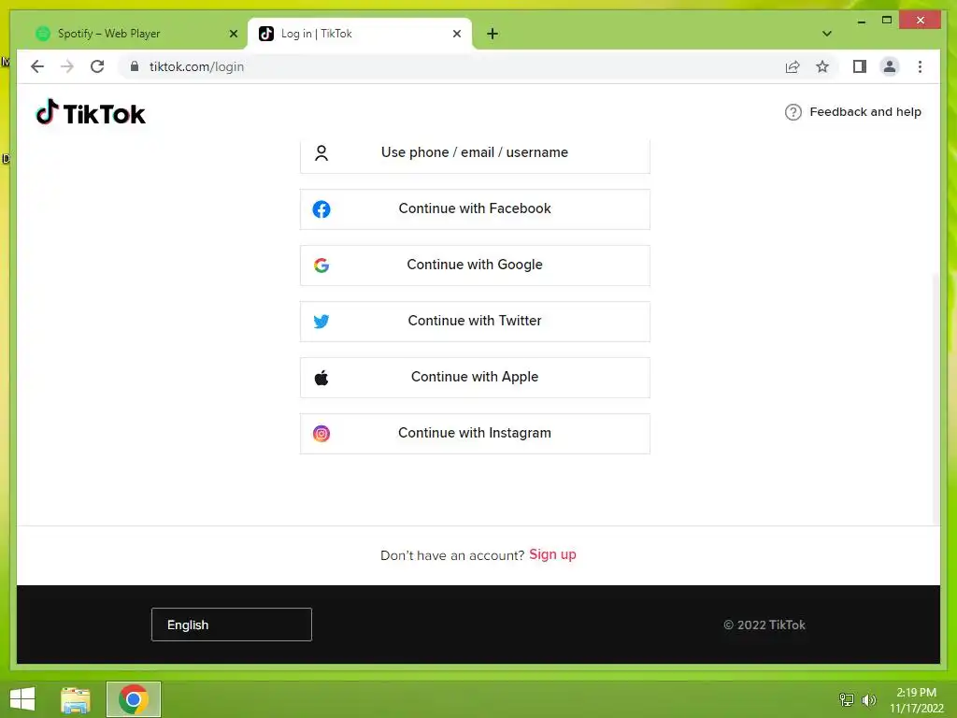The height and width of the screenshot is (718, 957).
Task: Click the © 2022 TikTok text
Action: coord(764,625)
